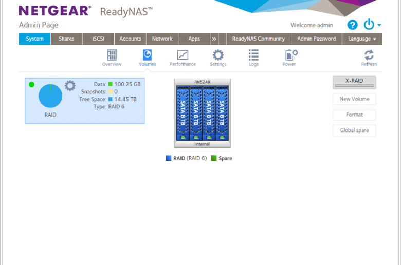The width and height of the screenshot is (401, 265).
Task: Click the "14.45 TB" free space value
Action: pos(125,99)
